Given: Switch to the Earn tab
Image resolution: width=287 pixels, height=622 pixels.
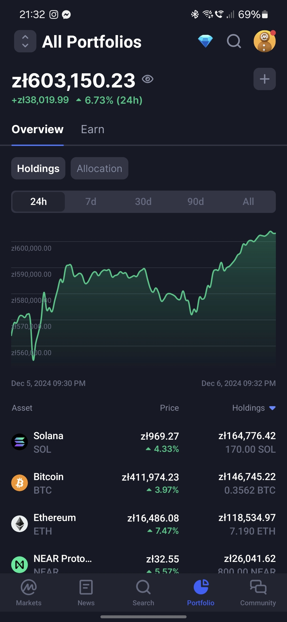Looking at the screenshot, I should [x=92, y=129].
